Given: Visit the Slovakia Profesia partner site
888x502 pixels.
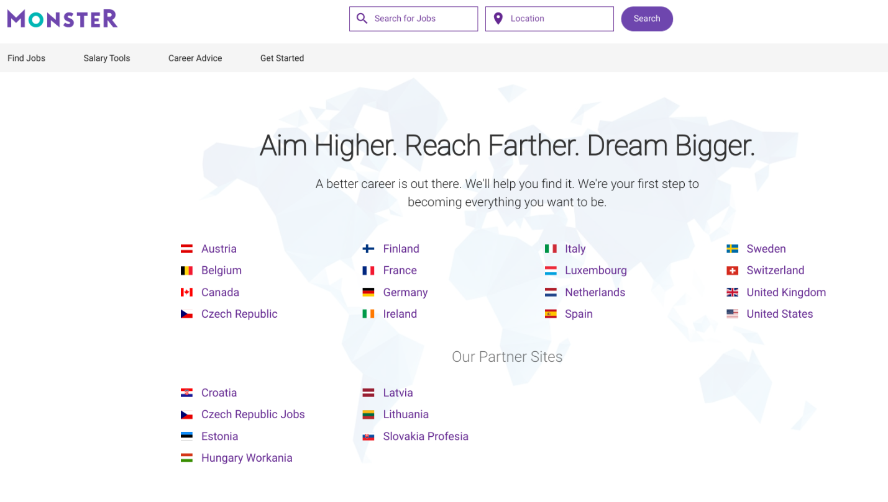Looking at the screenshot, I should (x=426, y=436).
